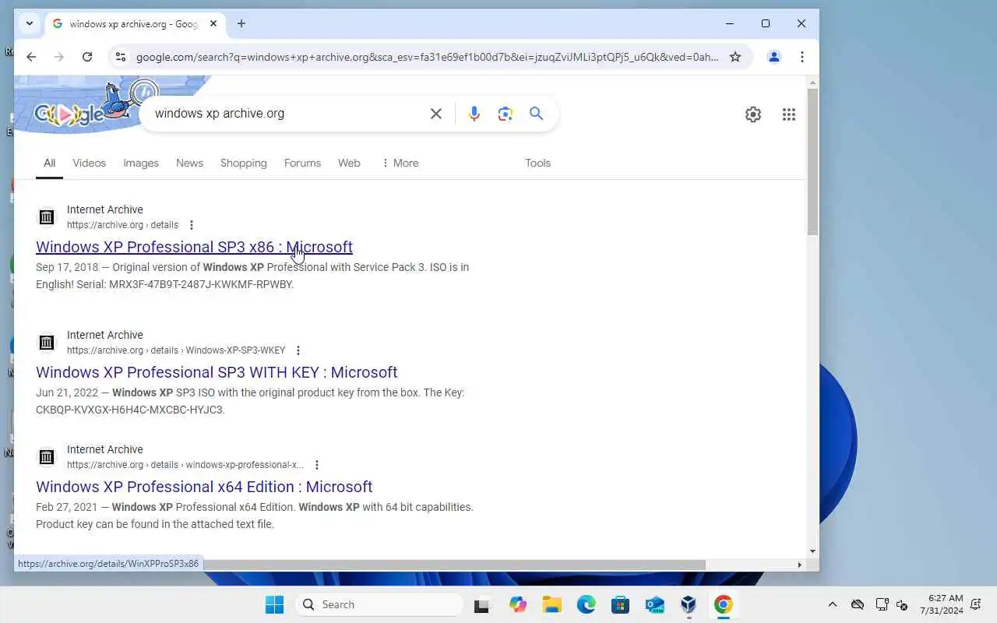
Task: Open Chrome's three-dot menu
Action: (x=802, y=57)
